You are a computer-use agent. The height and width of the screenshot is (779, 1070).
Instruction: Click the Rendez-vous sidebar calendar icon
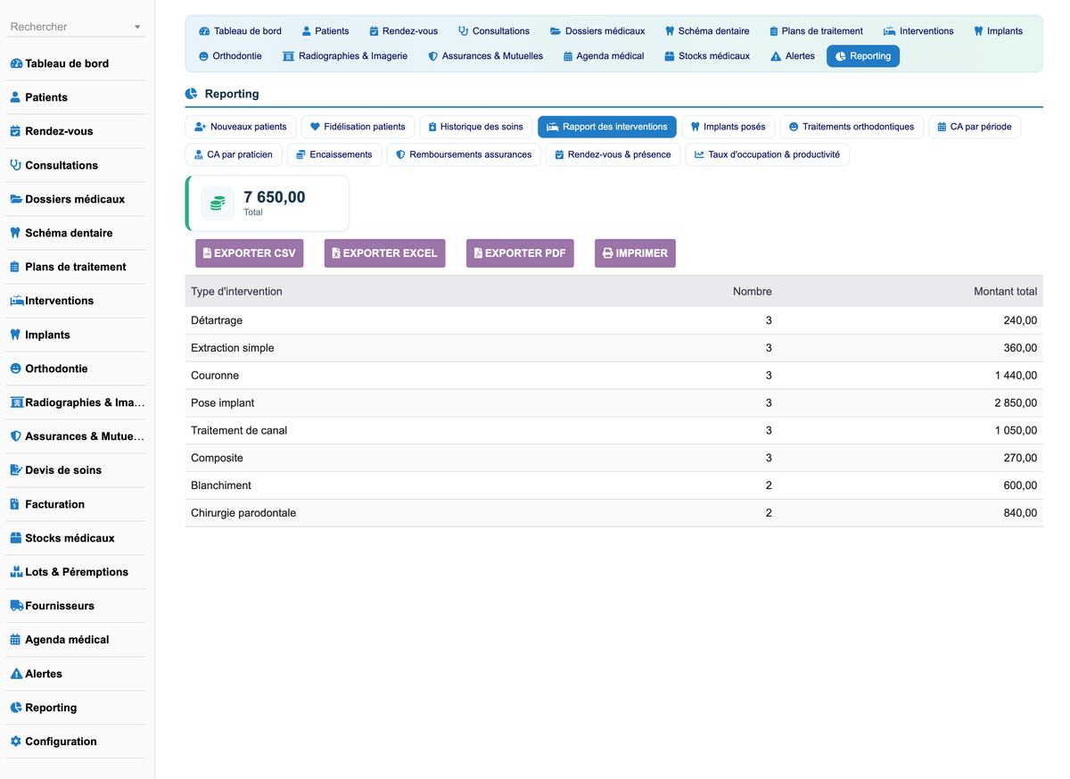pyautogui.click(x=15, y=131)
